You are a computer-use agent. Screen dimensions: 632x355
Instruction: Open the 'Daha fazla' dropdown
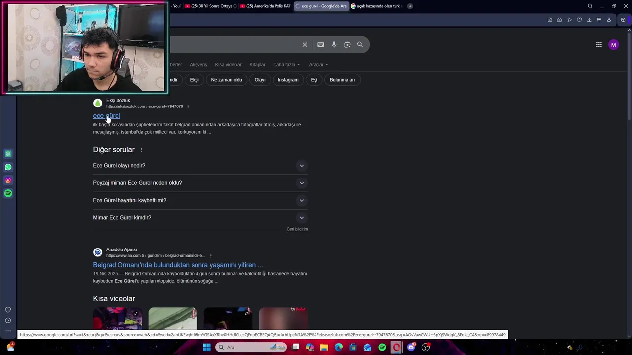coord(286,65)
